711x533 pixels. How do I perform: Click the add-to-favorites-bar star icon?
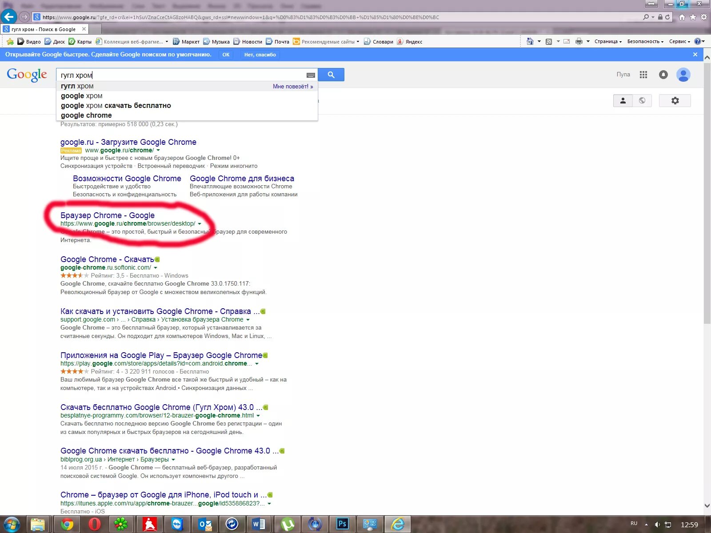(10, 41)
